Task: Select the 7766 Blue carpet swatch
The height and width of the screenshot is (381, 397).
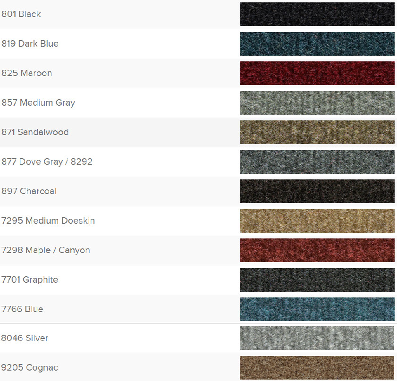Action: [x=317, y=309]
